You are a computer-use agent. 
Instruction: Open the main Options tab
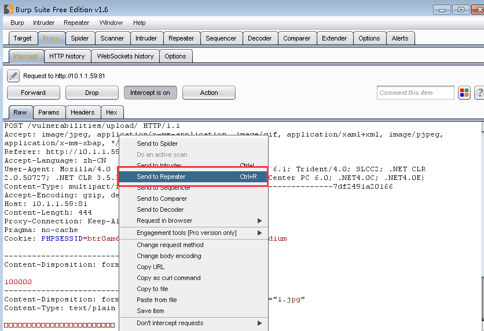pyautogui.click(x=369, y=38)
